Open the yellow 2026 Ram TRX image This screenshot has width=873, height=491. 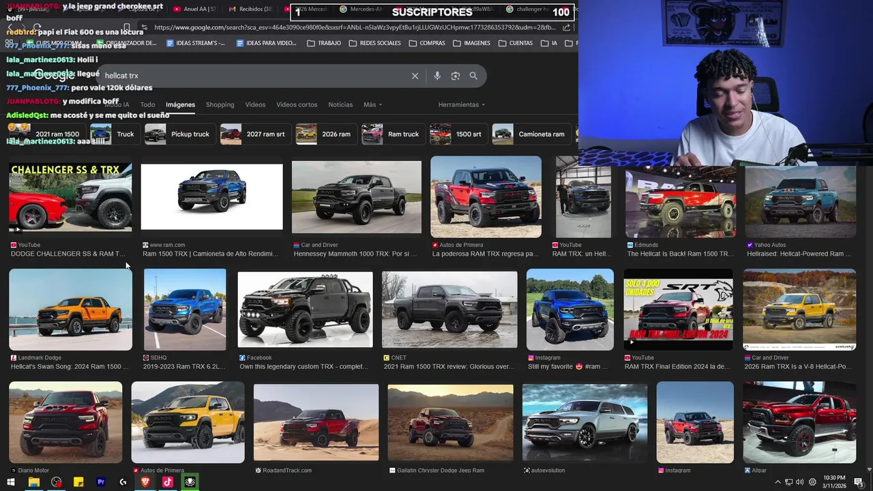[x=799, y=310]
